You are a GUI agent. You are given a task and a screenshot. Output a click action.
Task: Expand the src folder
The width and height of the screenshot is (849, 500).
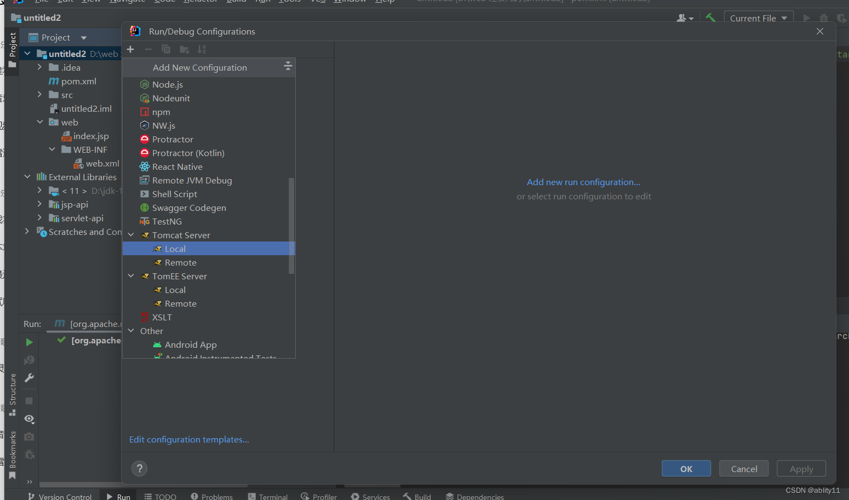[39, 94]
